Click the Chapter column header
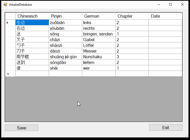 (x=132, y=16)
